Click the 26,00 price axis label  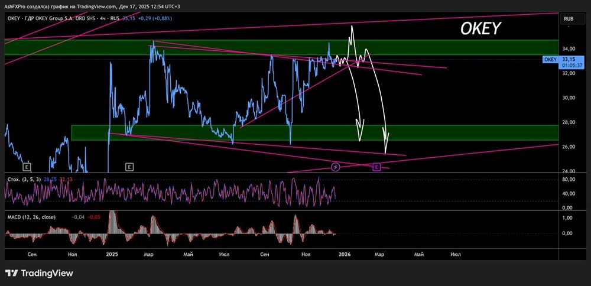click(569, 147)
